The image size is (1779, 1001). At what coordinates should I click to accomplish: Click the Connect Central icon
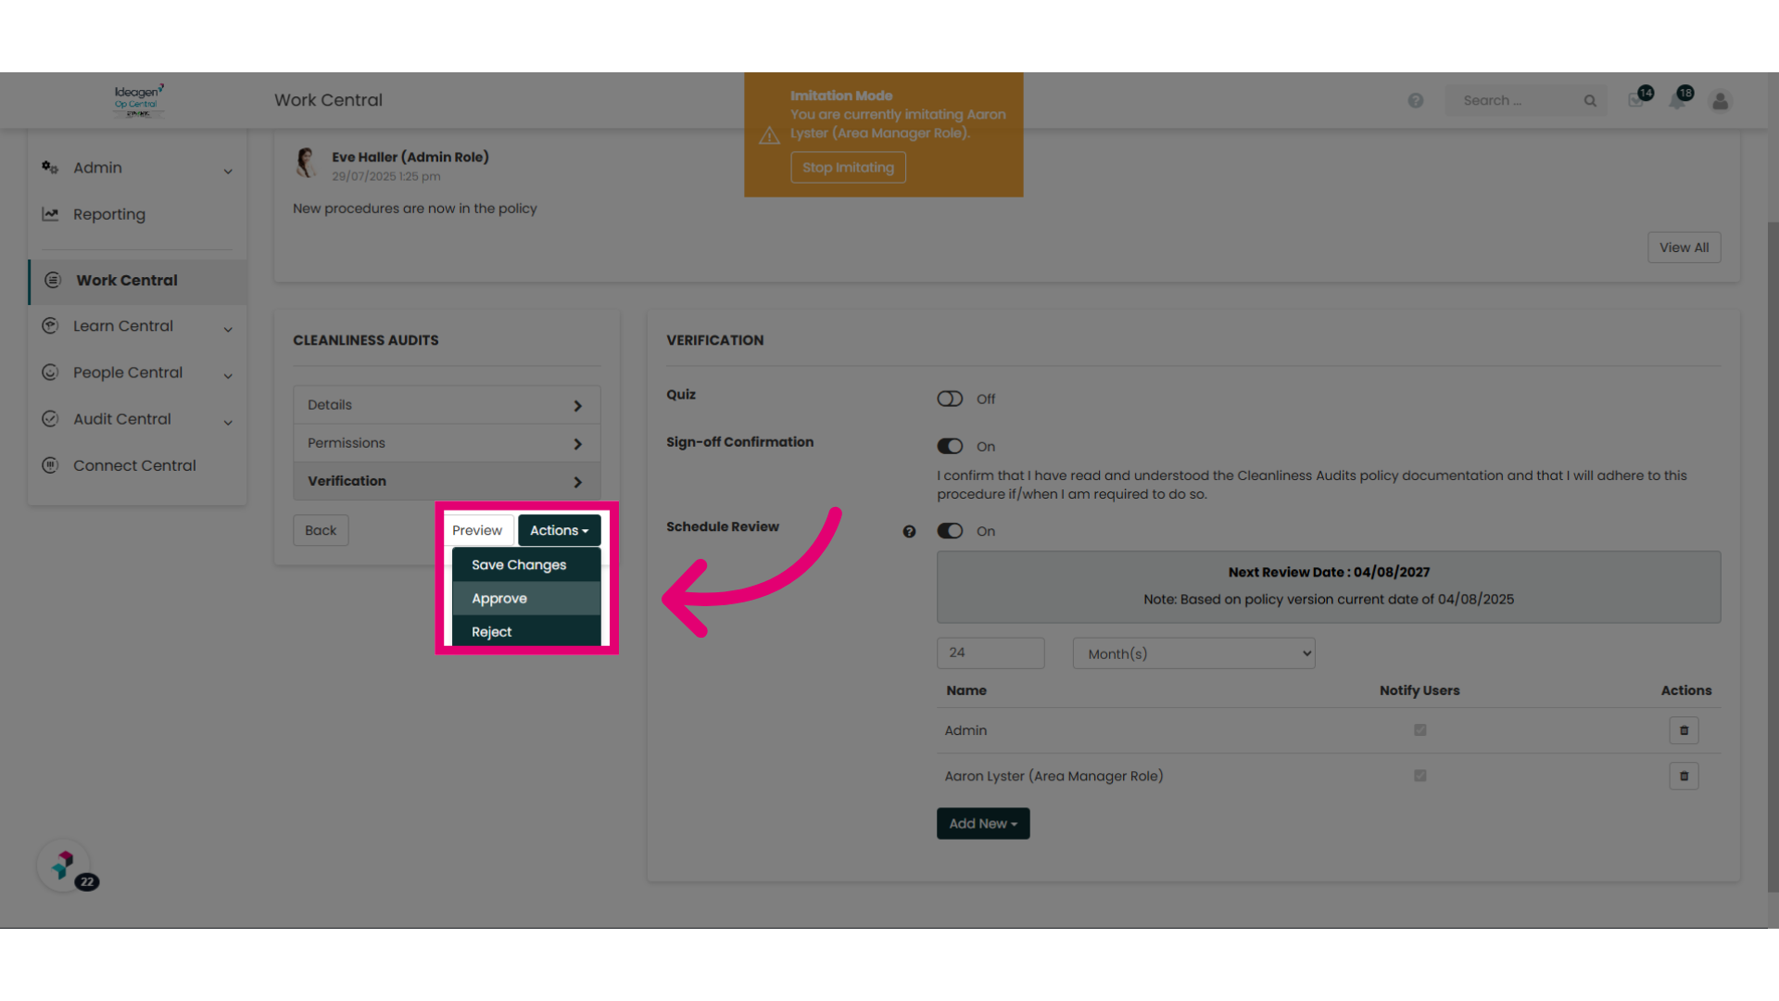pyautogui.click(x=50, y=465)
